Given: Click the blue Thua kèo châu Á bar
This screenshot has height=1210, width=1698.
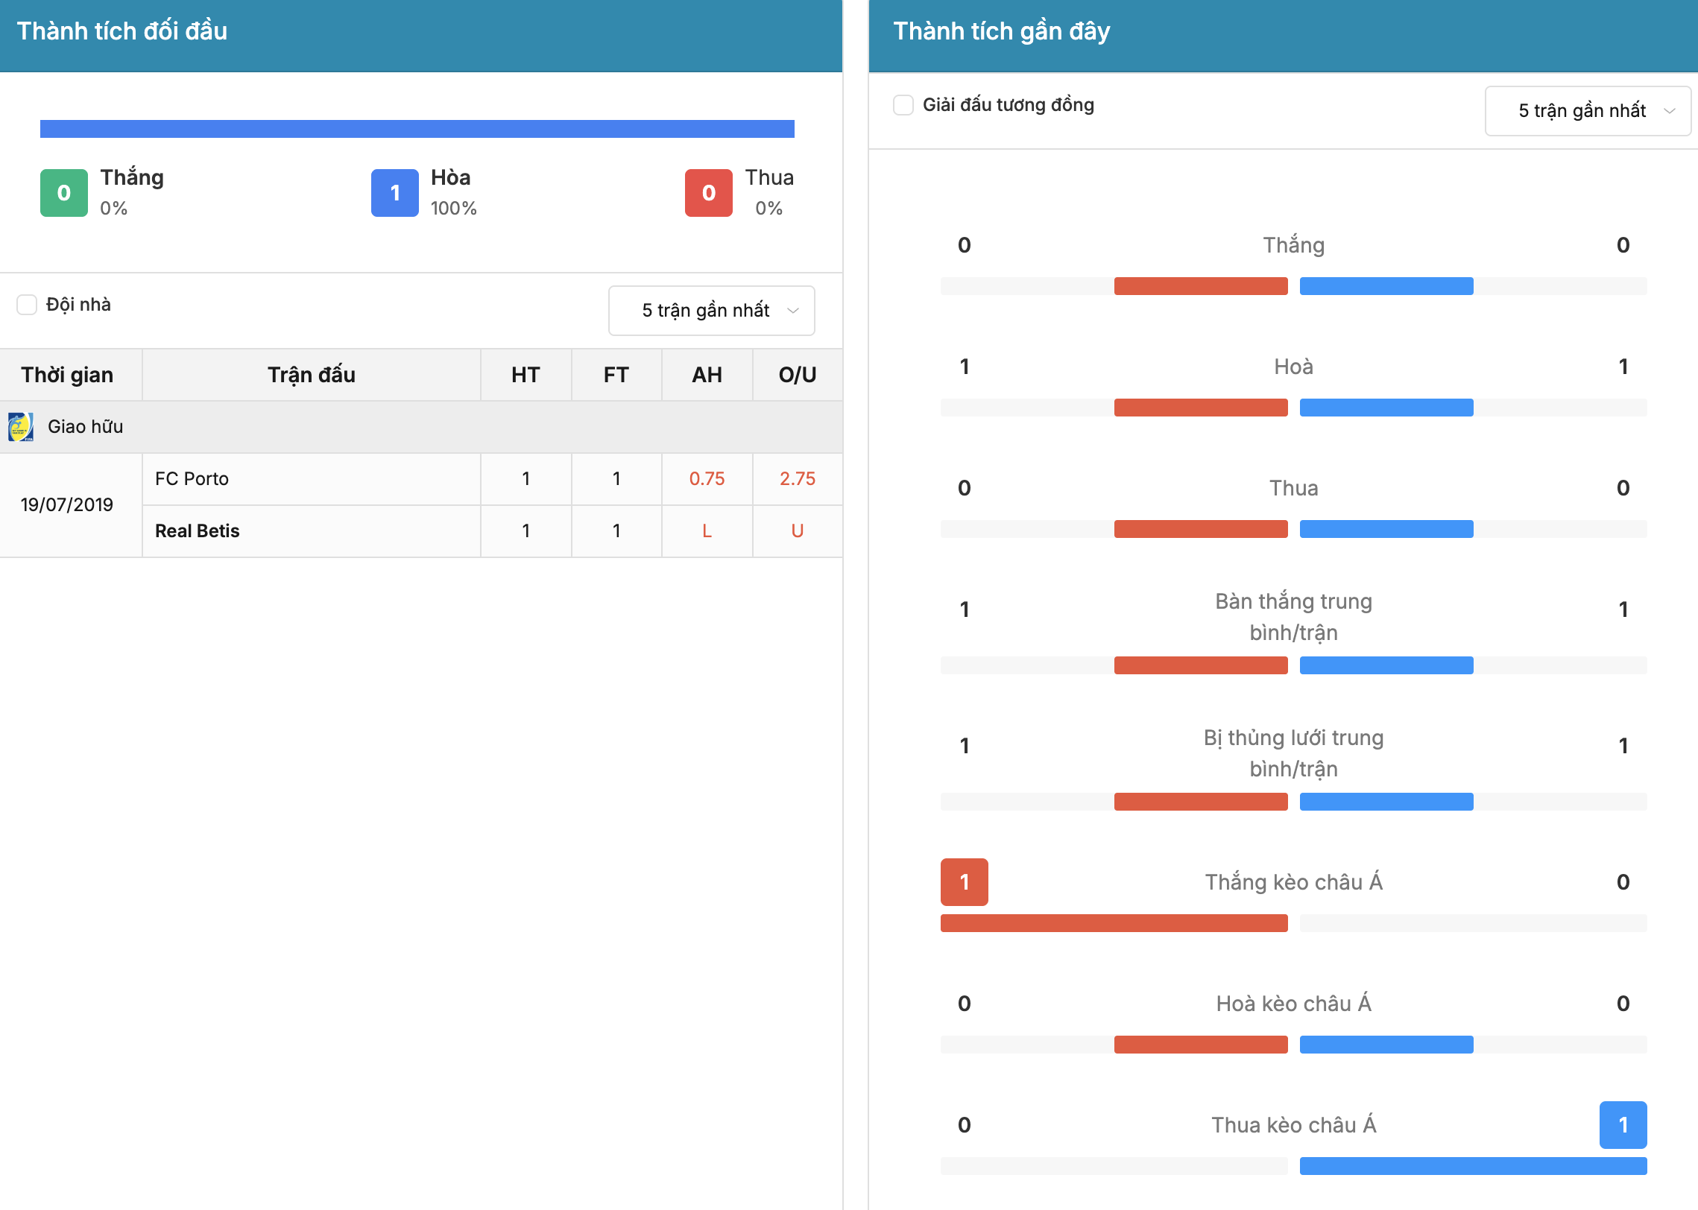Looking at the screenshot, I should 1474,1166.
